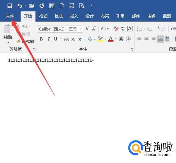Open the 邮件 tab
The height and width of the screenshot is (163, 176).
point(136,16)
